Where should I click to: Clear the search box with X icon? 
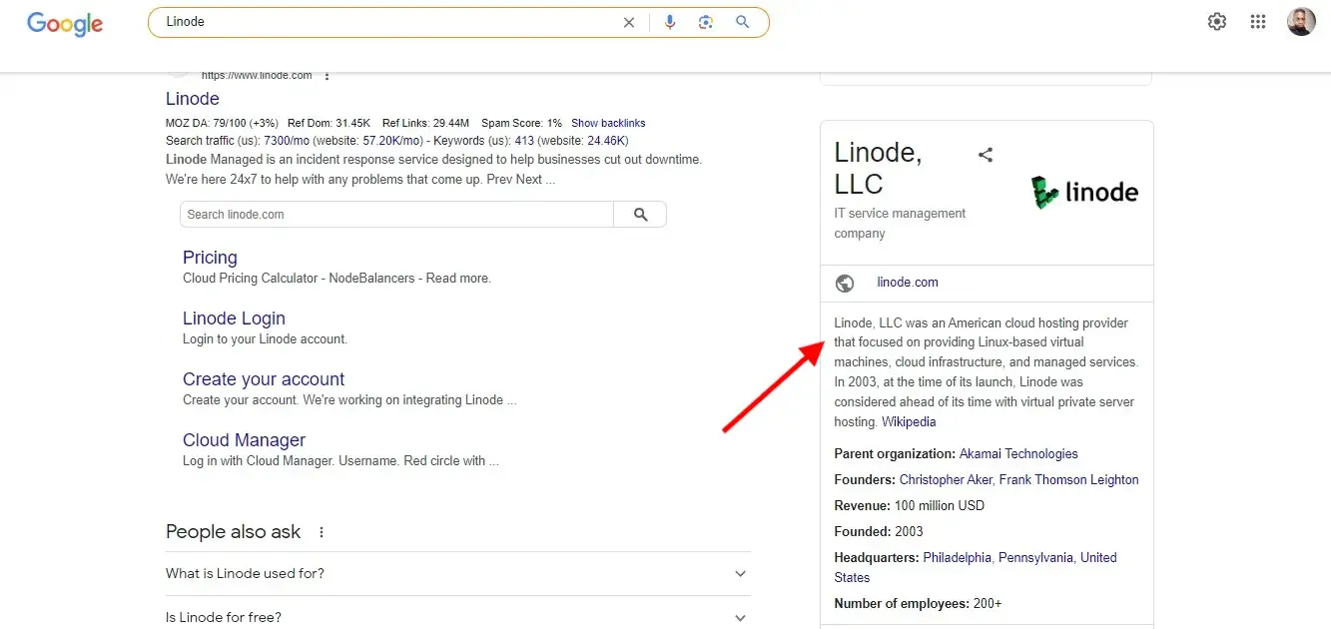[629, 22]
